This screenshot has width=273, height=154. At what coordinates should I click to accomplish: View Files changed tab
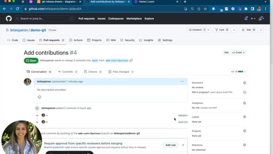coord(121,72)
